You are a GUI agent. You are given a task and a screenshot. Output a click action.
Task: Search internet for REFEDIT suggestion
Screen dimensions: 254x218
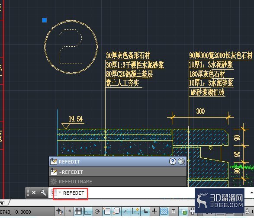[181, 161]
